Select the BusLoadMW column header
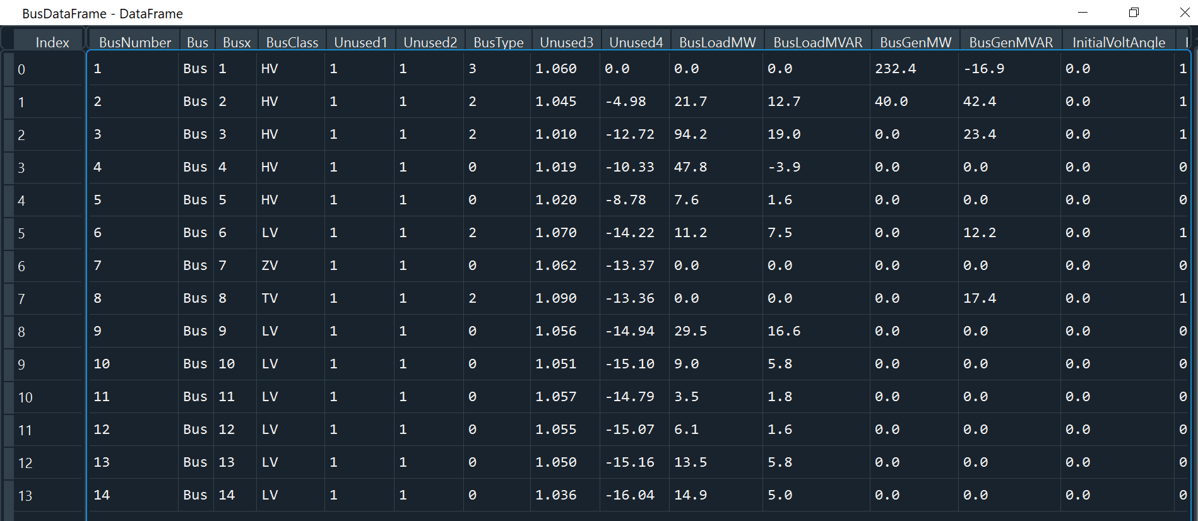This screenshot has height=521, width=1198. click(x=717, y=42)
